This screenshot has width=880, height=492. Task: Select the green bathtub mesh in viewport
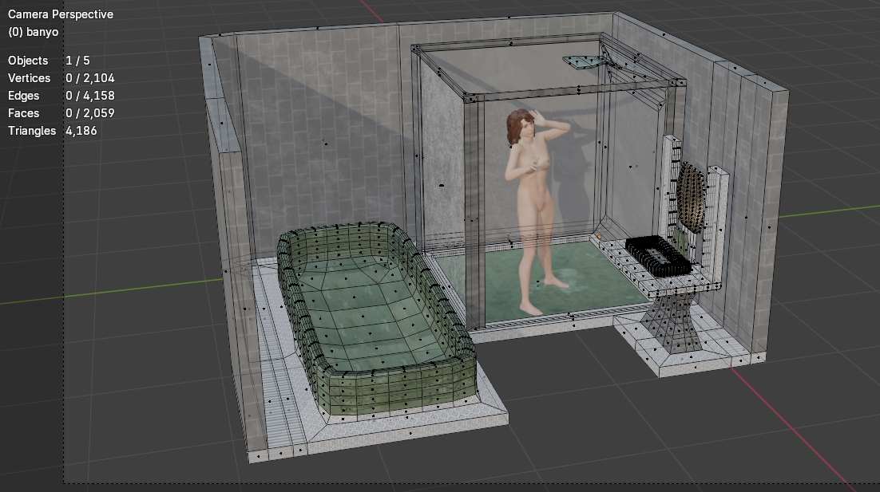376,320
